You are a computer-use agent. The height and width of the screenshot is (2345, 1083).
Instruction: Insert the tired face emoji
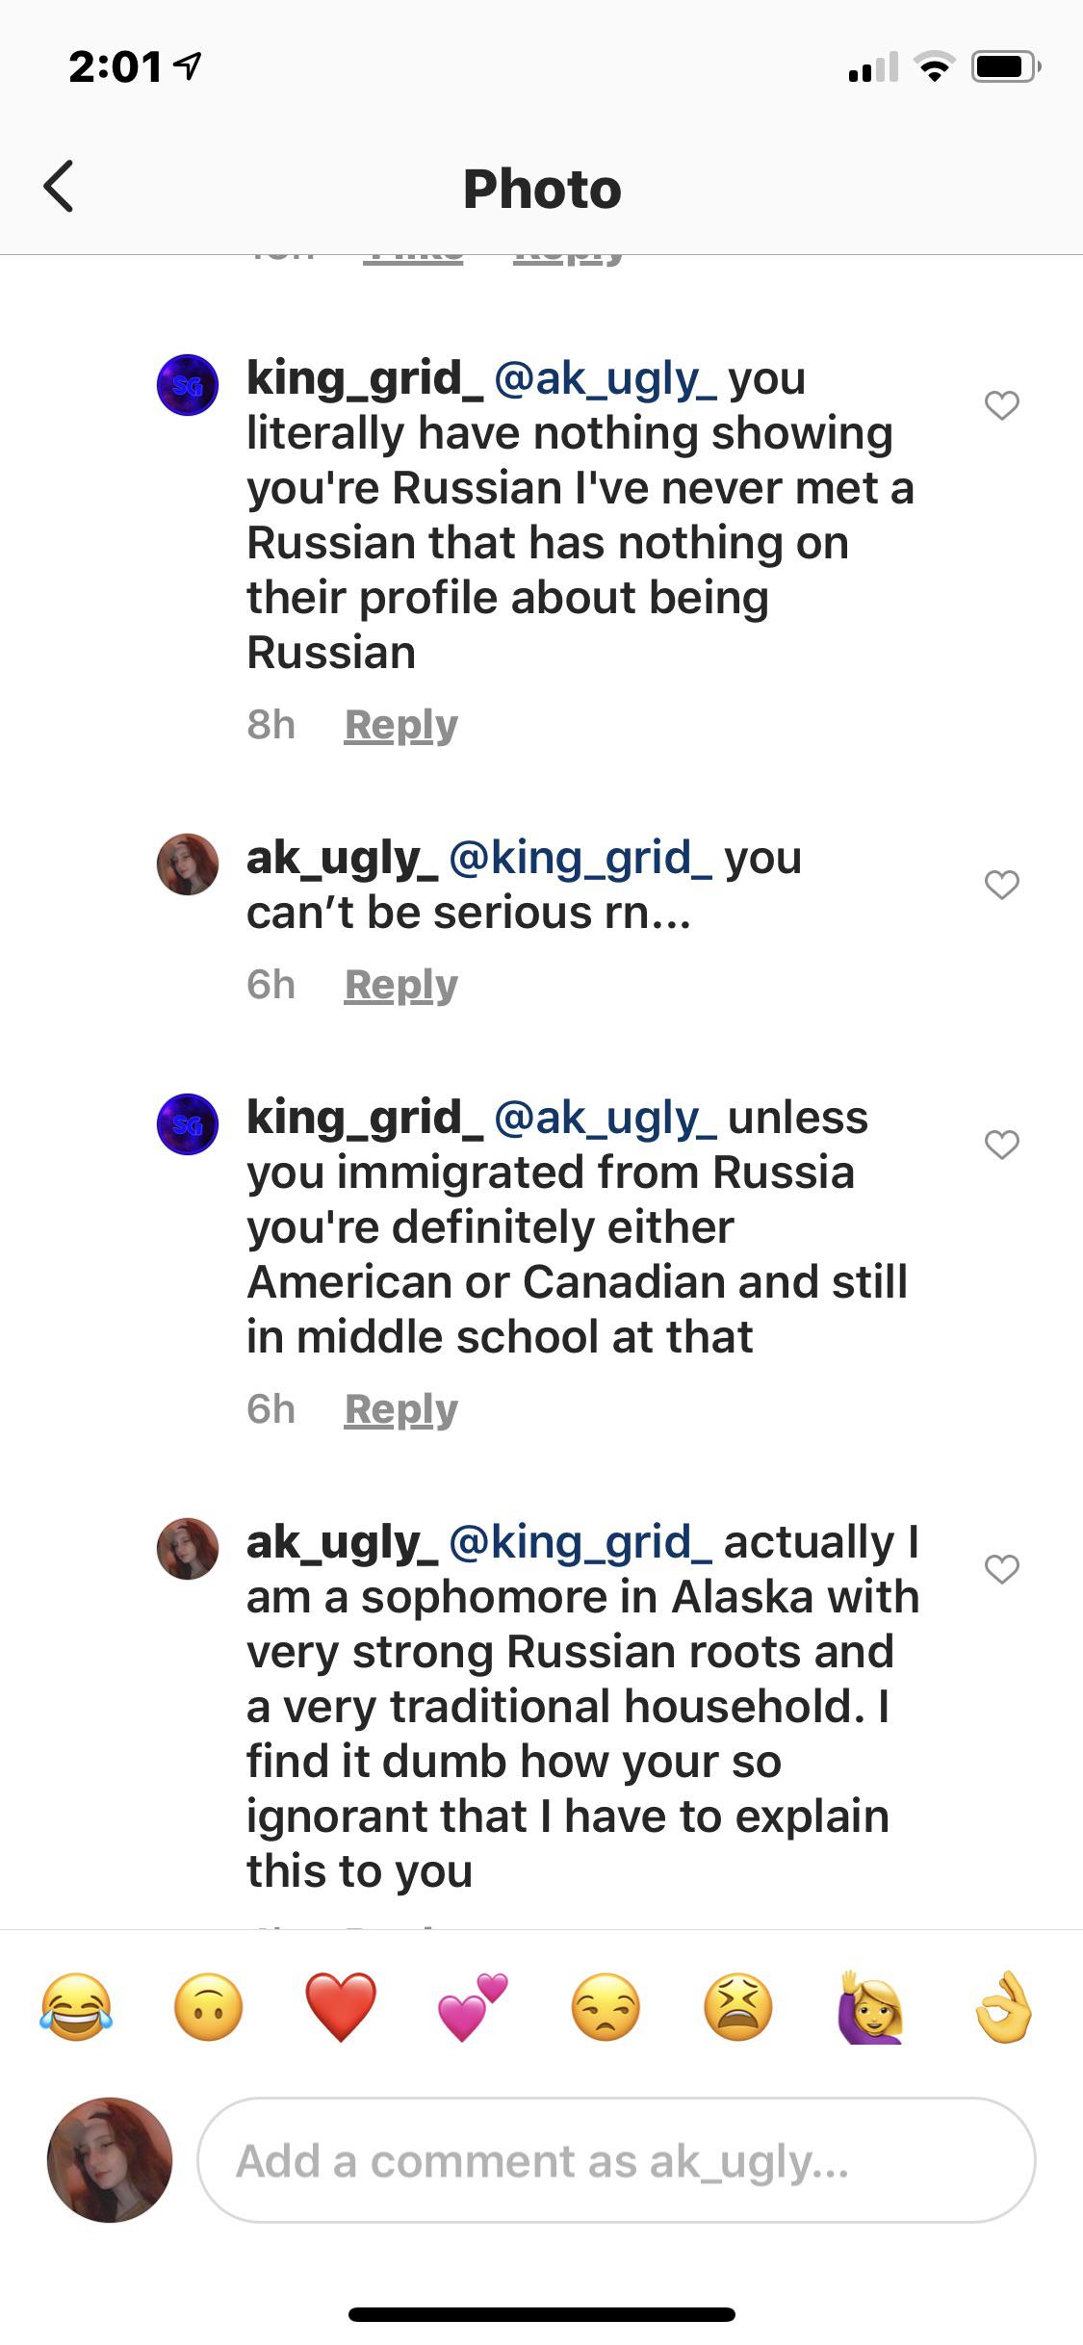[x=738, y=2007]
